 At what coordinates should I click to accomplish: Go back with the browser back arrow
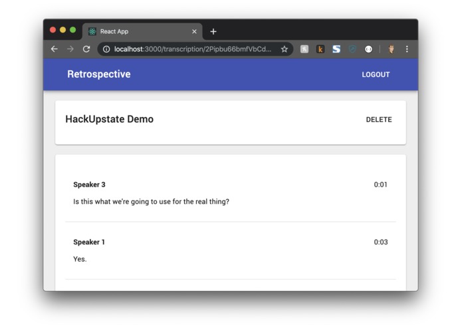pos(55,49)
